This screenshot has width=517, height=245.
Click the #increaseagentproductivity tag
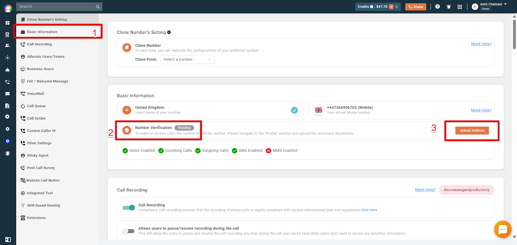(467, 190)
